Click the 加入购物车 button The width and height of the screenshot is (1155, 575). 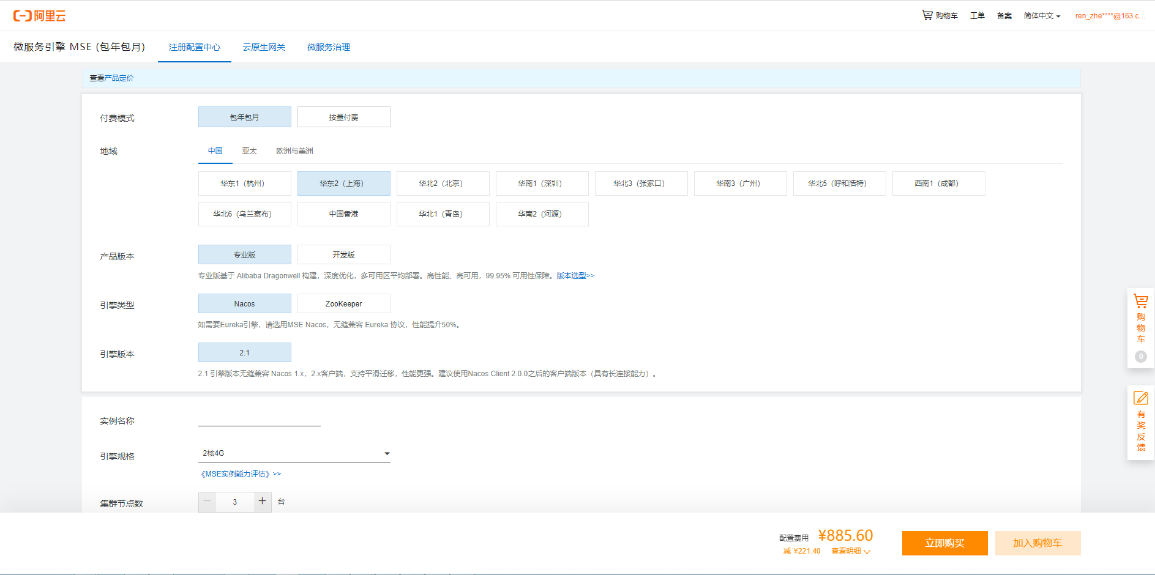point(1037,543)
